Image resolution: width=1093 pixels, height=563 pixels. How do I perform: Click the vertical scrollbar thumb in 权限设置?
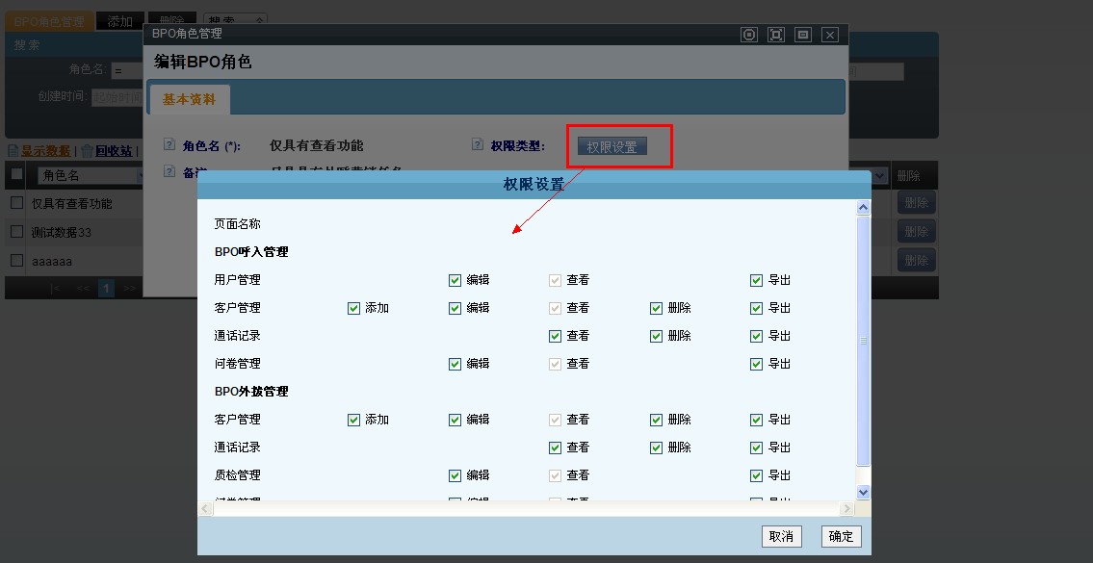(863, 342)
